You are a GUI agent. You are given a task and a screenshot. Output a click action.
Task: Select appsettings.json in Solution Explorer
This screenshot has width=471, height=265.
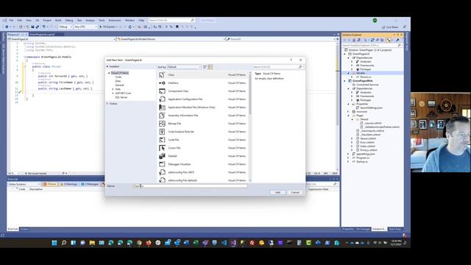[366, 154]
